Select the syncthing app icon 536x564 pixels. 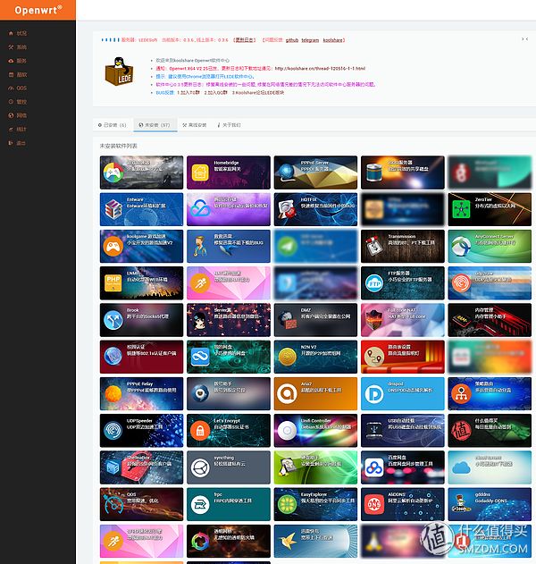point(200,464)
